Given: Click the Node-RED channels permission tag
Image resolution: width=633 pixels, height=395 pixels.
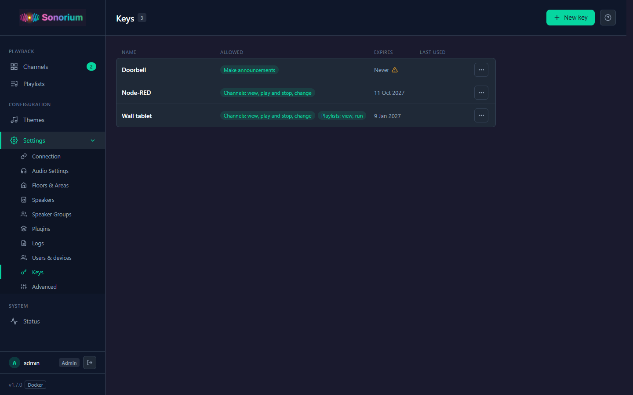Looking at the screenshot, I should 267,93.
